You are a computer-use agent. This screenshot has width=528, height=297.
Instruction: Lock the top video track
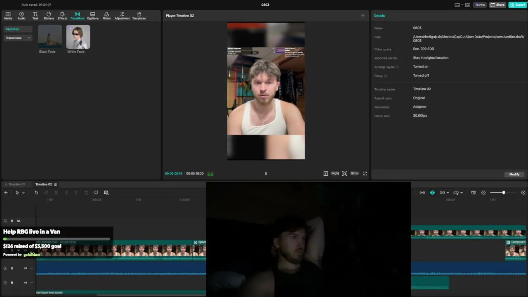[12, 221]
